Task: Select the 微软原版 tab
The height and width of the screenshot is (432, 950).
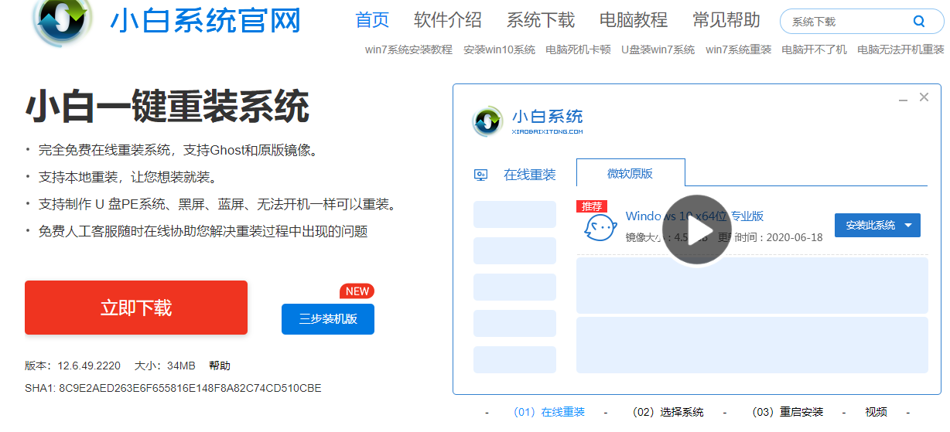Action: click(630, 173)
